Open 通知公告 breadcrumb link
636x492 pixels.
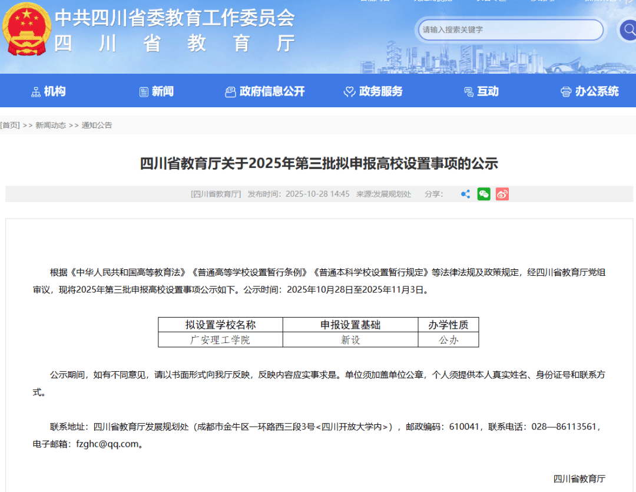pyautogui.click(x=97, y=125)
